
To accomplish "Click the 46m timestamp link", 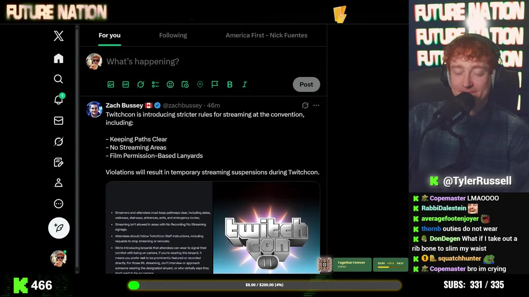I will (x=213, y=106).
